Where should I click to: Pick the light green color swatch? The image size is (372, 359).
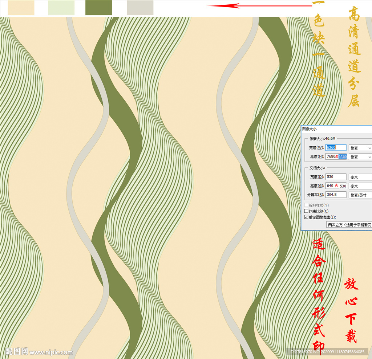click(61, 8)
